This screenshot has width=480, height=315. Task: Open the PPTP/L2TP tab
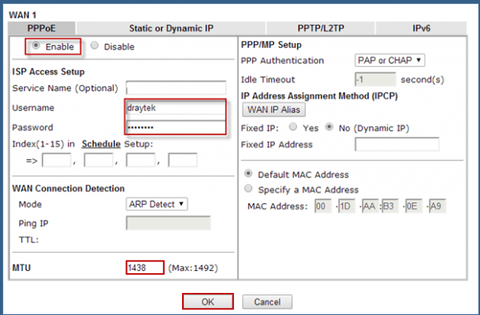pos(321,28)
